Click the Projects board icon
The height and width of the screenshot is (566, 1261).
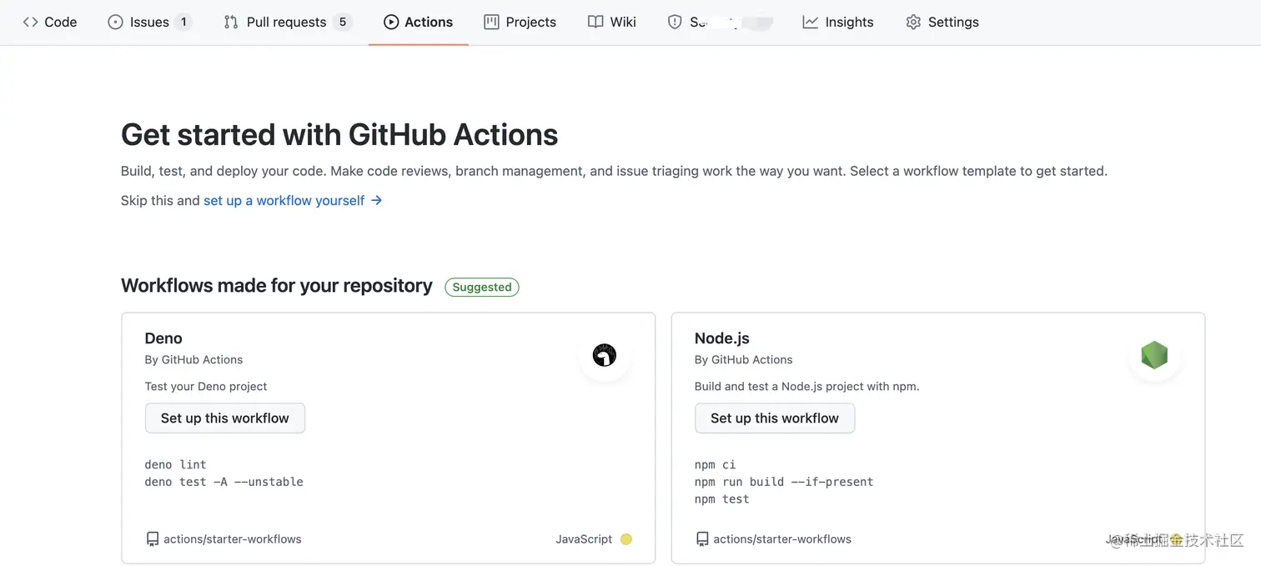pyautogui.click(x=492, y=23)
